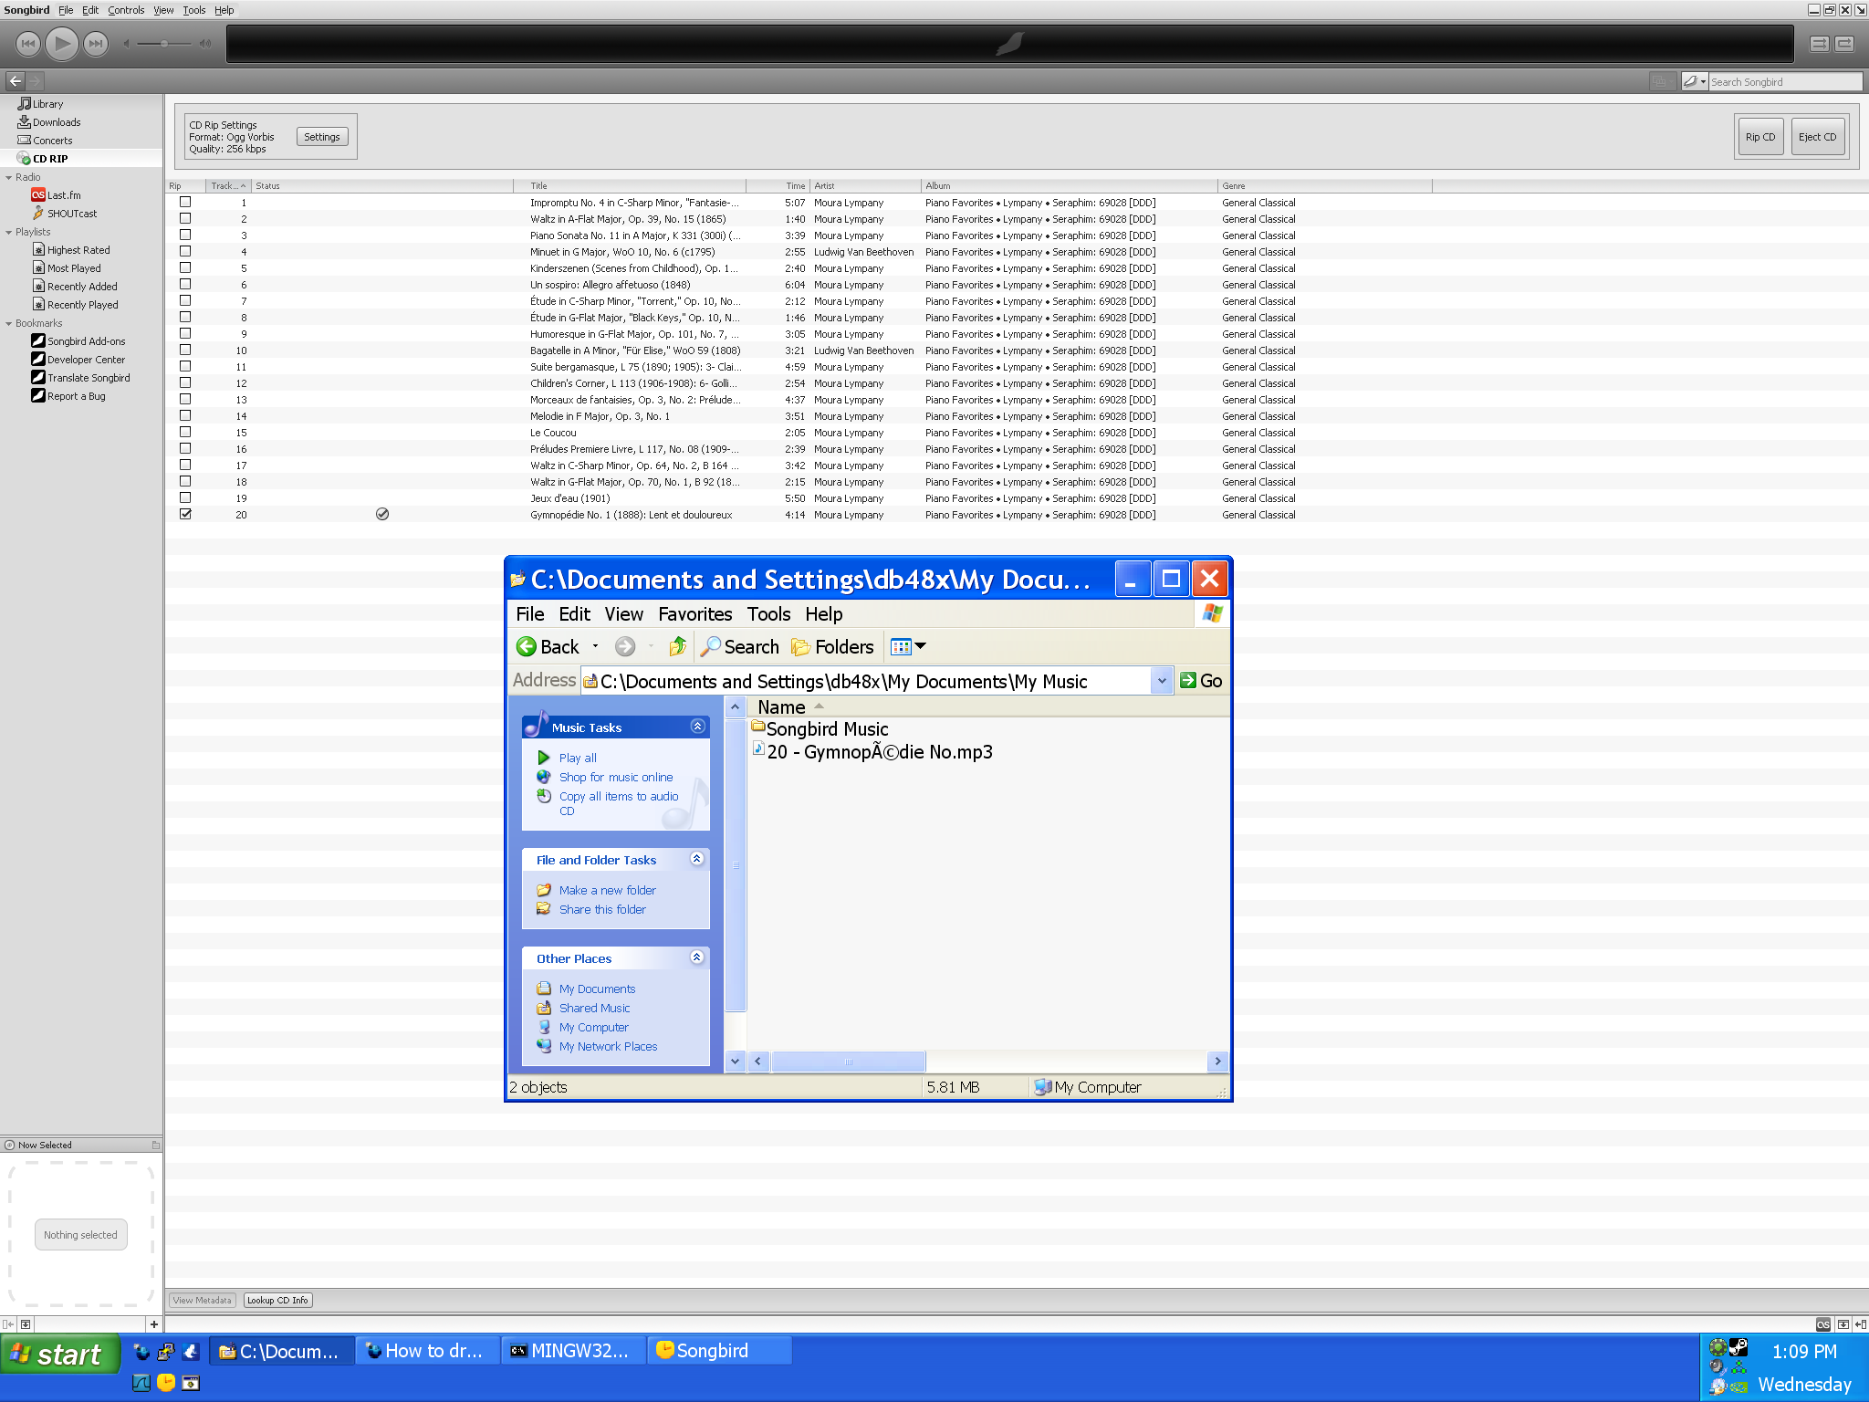The width and height of the screenshot is (1869, 1402).
Task: Check rip box for track 10
Action: [x=185, y=350]
